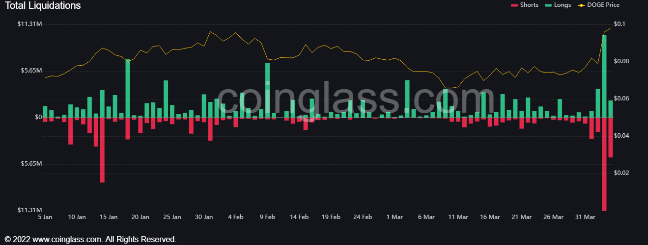
Task: Select the tallest red Shorts bar at far right
Action: 604,164
